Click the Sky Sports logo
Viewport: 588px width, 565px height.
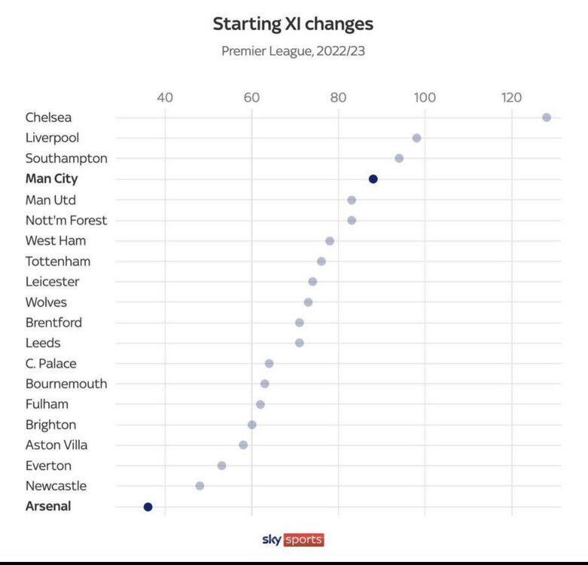[293, 539]
